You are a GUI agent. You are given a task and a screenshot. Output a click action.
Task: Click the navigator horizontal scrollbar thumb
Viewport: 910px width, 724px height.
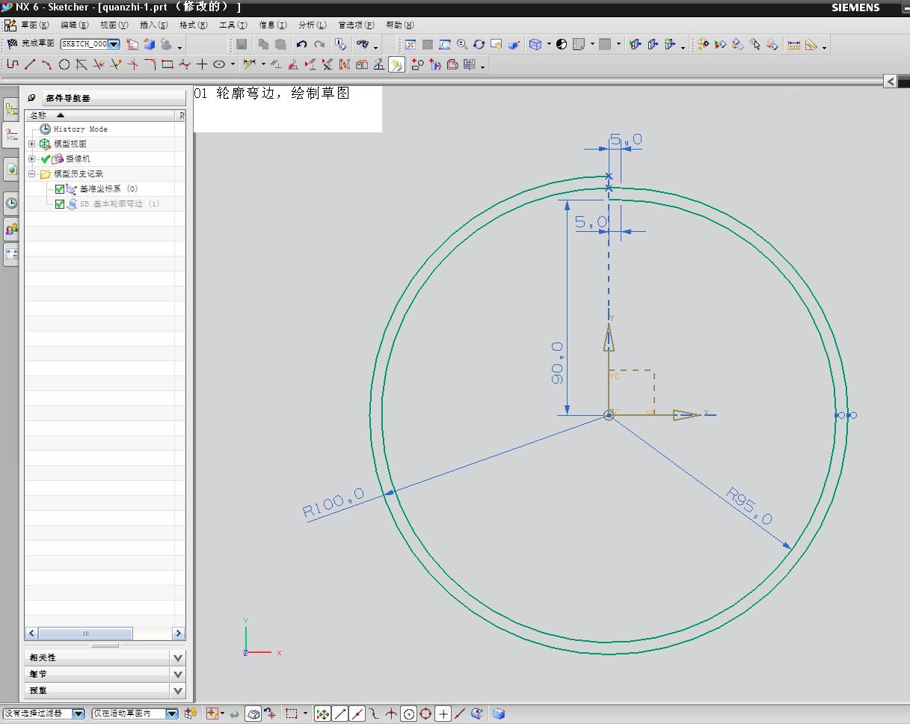pos(85,633)
